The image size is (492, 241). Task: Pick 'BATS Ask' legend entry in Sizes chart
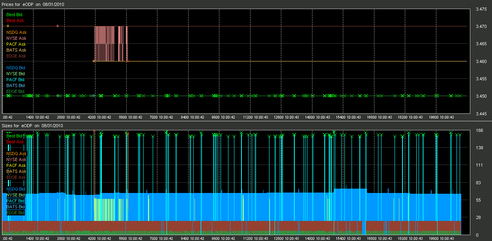click(x=16, y=171)
